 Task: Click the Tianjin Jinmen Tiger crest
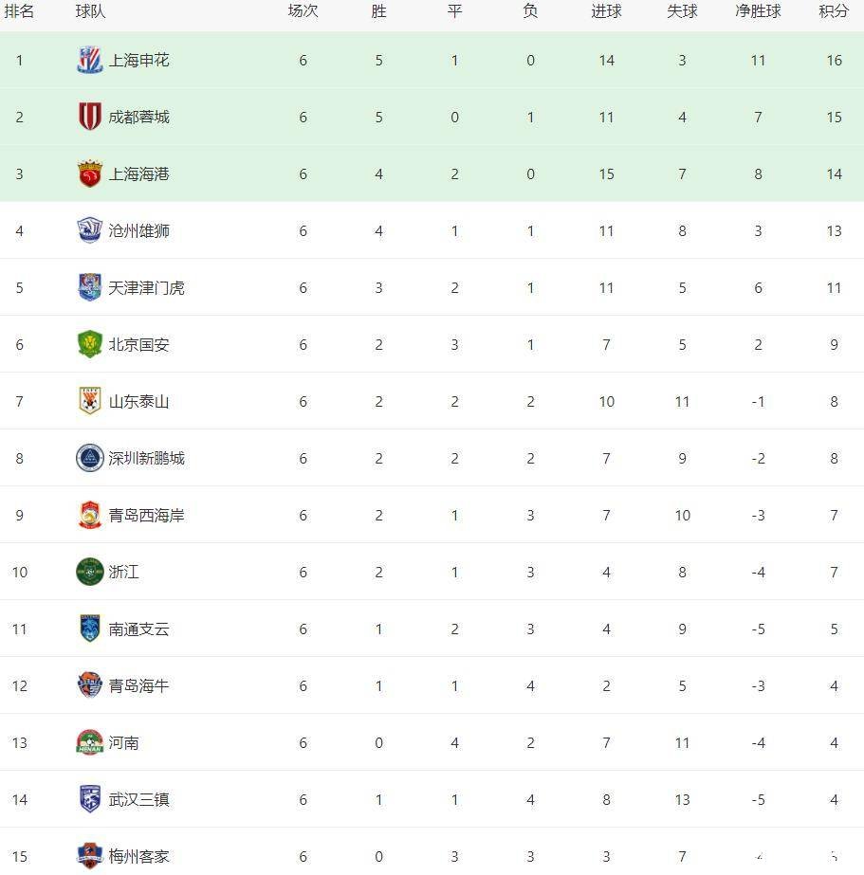coord(89,288)
